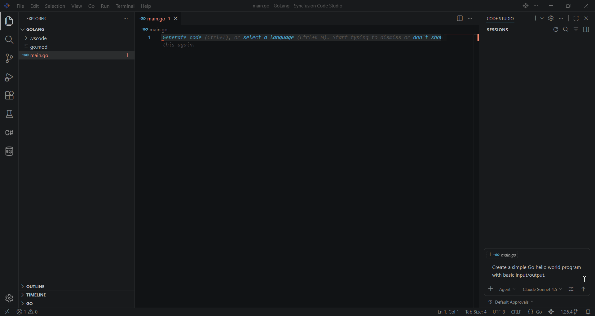Screen dimensions: 595x316
Task: Open errors and warnings problems indicator
Action: (x=27, y=312)
